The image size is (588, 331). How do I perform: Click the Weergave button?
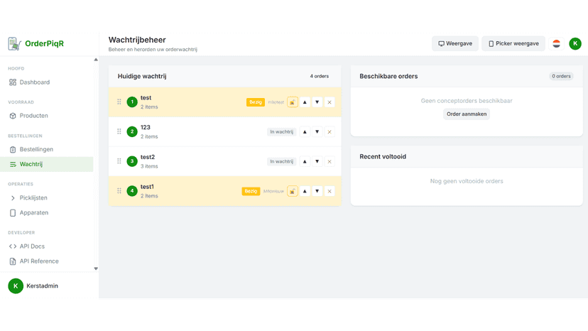[x=455, y=43]
